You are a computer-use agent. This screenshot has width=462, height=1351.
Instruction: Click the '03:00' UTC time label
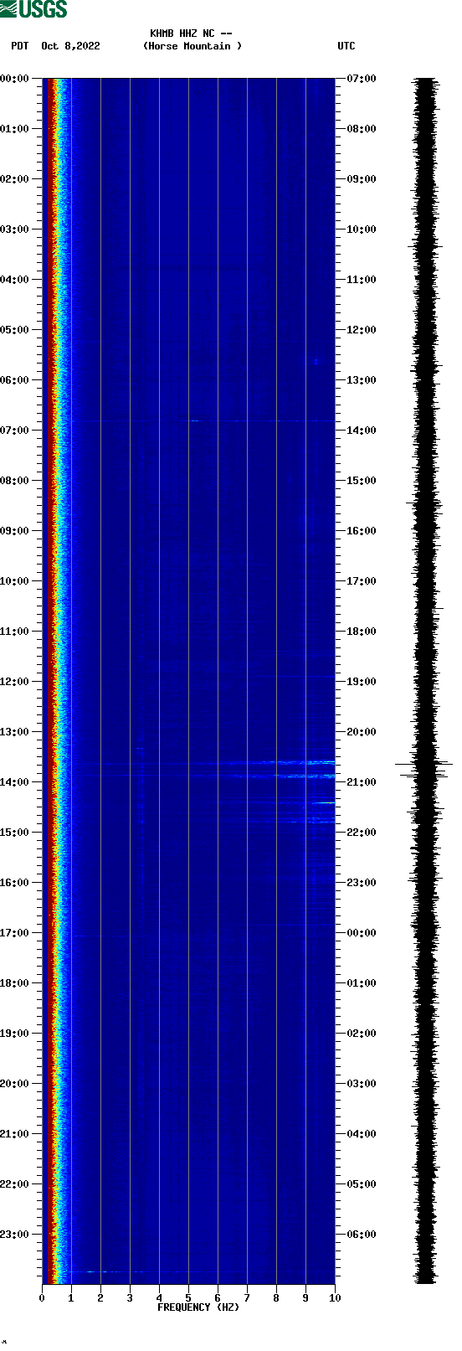[x=362, y=1084]
